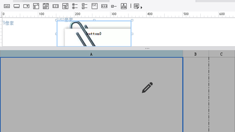Click the three-dot panel splitter handle

(147, 48)
